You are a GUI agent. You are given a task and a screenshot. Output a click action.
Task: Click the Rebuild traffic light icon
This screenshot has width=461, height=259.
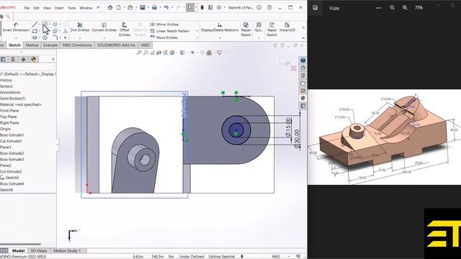[202, 8]
